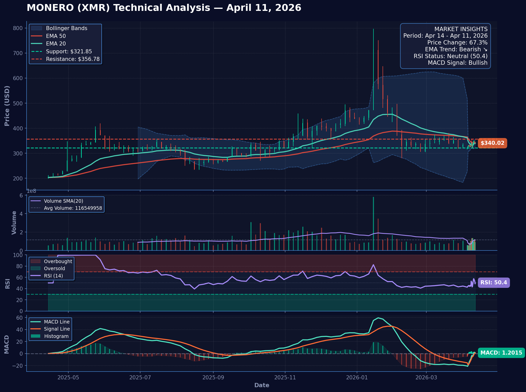Click the MACD: 1.2015 value badge
The image size is (526, 392).
(x=501, y=353)
